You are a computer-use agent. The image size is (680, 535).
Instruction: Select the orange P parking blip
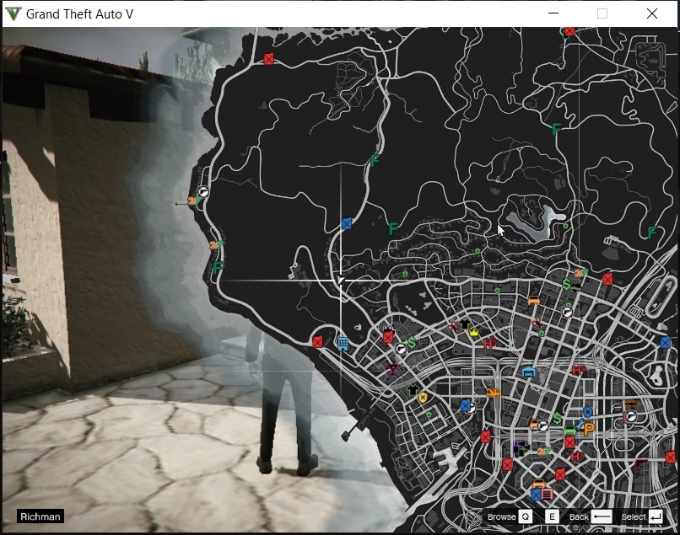coord(589,429)
